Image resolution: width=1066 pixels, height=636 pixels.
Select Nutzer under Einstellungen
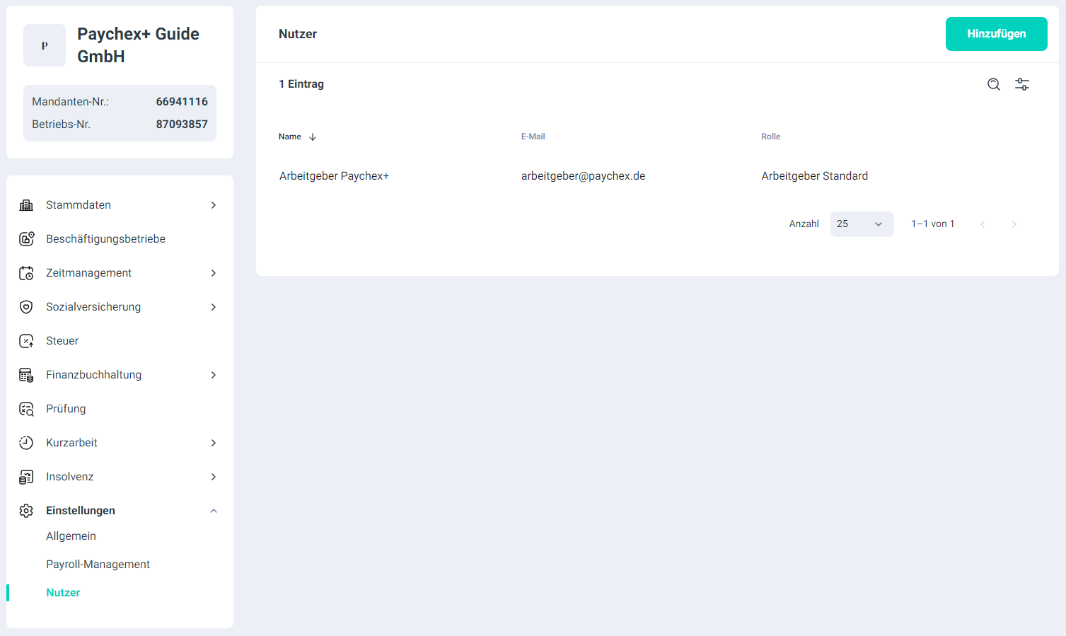pos(63,593)
